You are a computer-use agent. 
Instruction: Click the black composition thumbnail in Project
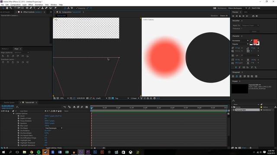pyautogui.click(x=240, y=89)
